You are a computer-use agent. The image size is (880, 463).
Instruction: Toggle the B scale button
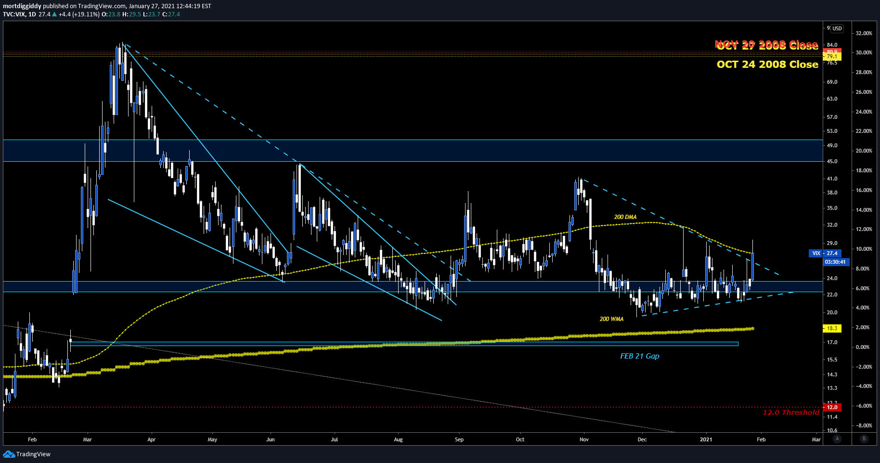tap(864, 438)
